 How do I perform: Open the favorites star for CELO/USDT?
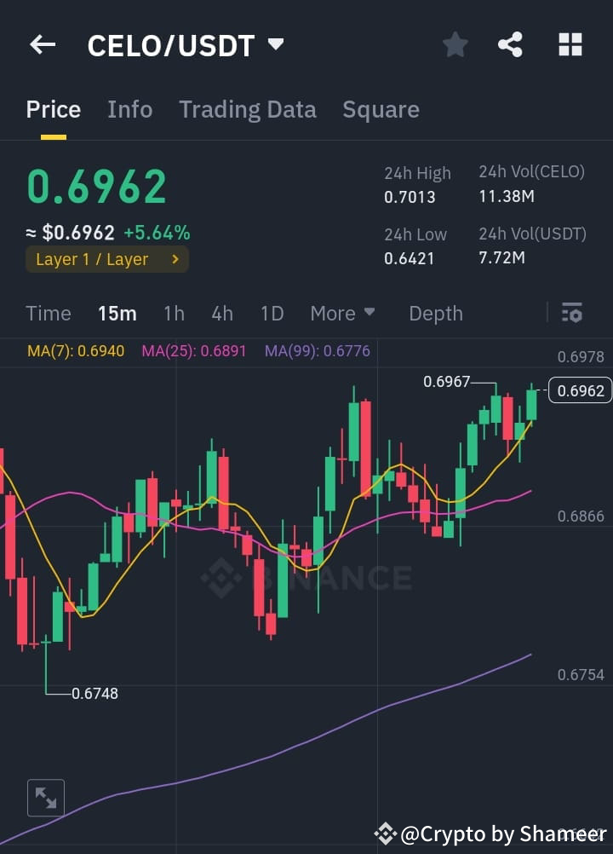(455, 44)
